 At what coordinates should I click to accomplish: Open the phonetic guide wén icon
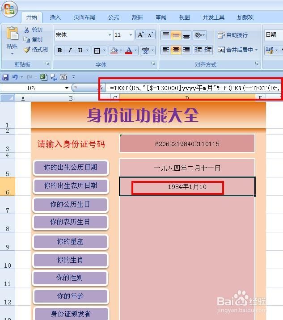(x=145, y=51)
